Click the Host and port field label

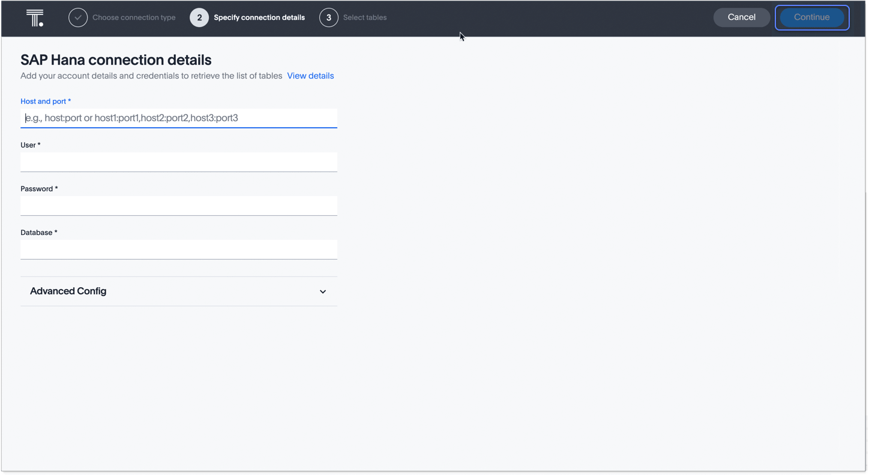click(45, 101)
